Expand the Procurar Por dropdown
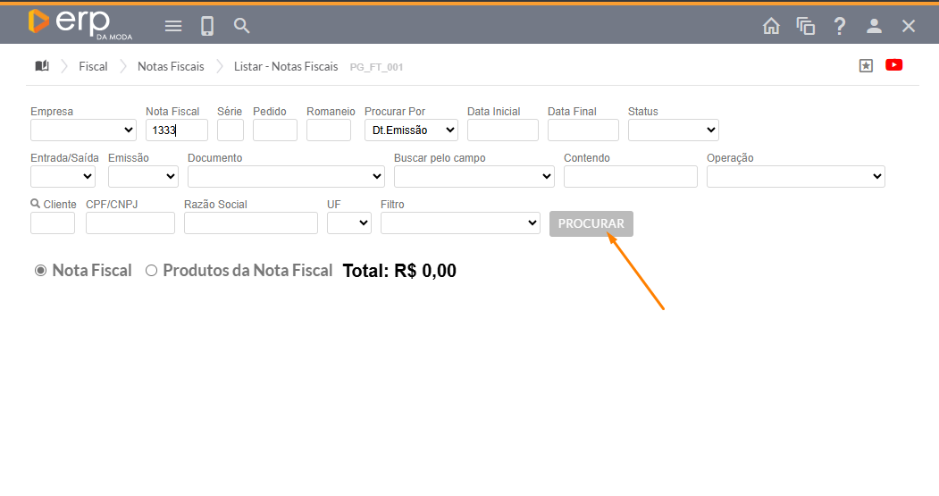 (411, 130)
